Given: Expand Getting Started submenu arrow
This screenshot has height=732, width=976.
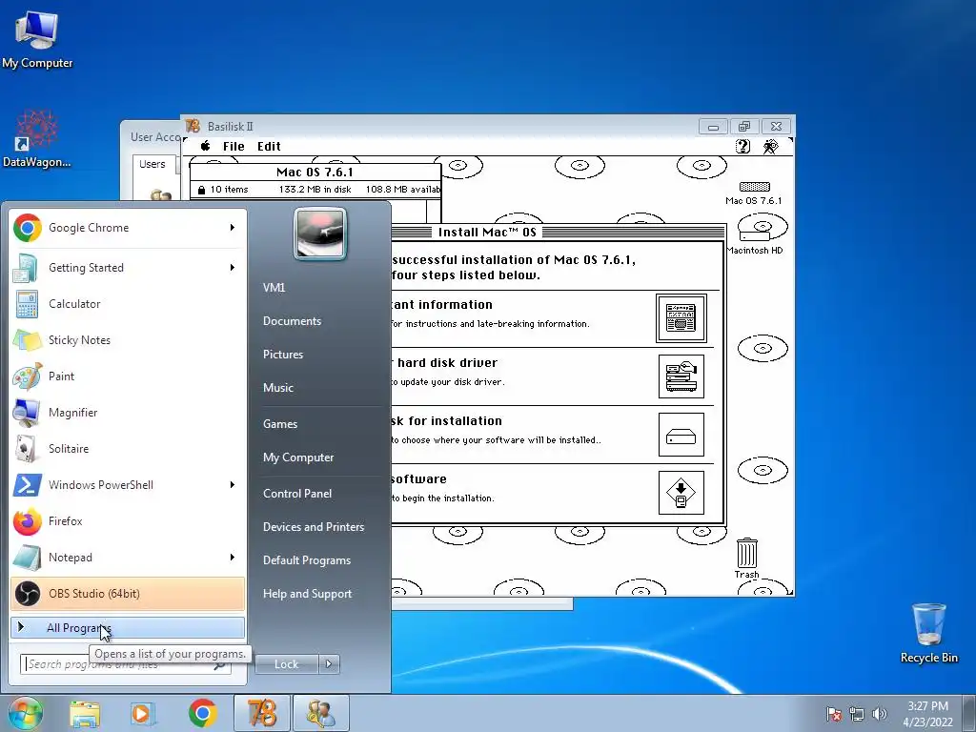Looking at the screenshot, I should click(x=233, y=268).
